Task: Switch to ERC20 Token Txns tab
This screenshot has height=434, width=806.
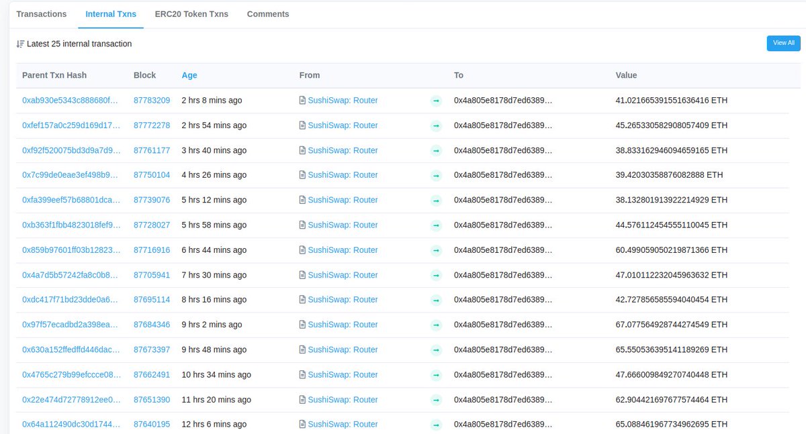Action: point(191,14)
